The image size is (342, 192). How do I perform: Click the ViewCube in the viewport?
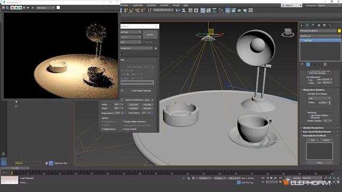click(287, 33)
